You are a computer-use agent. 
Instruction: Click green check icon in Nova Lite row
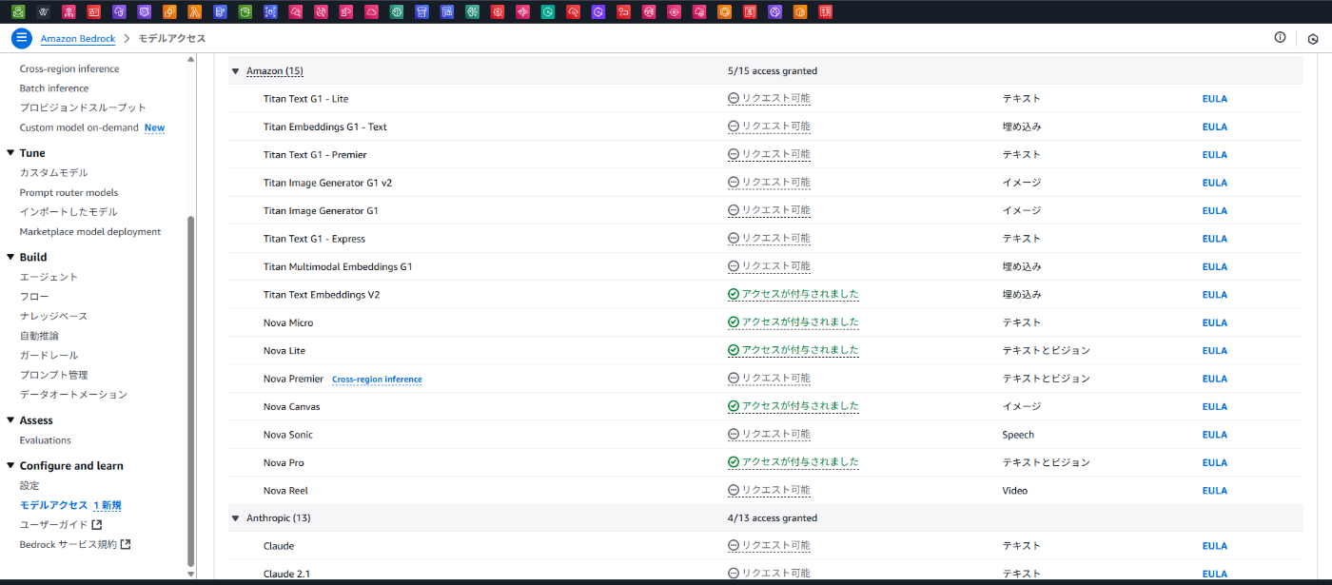(734, 350)
